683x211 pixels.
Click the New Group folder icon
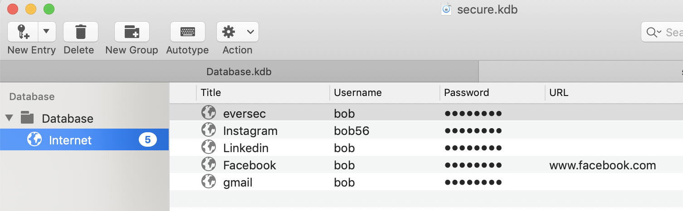tap(132, 32)
